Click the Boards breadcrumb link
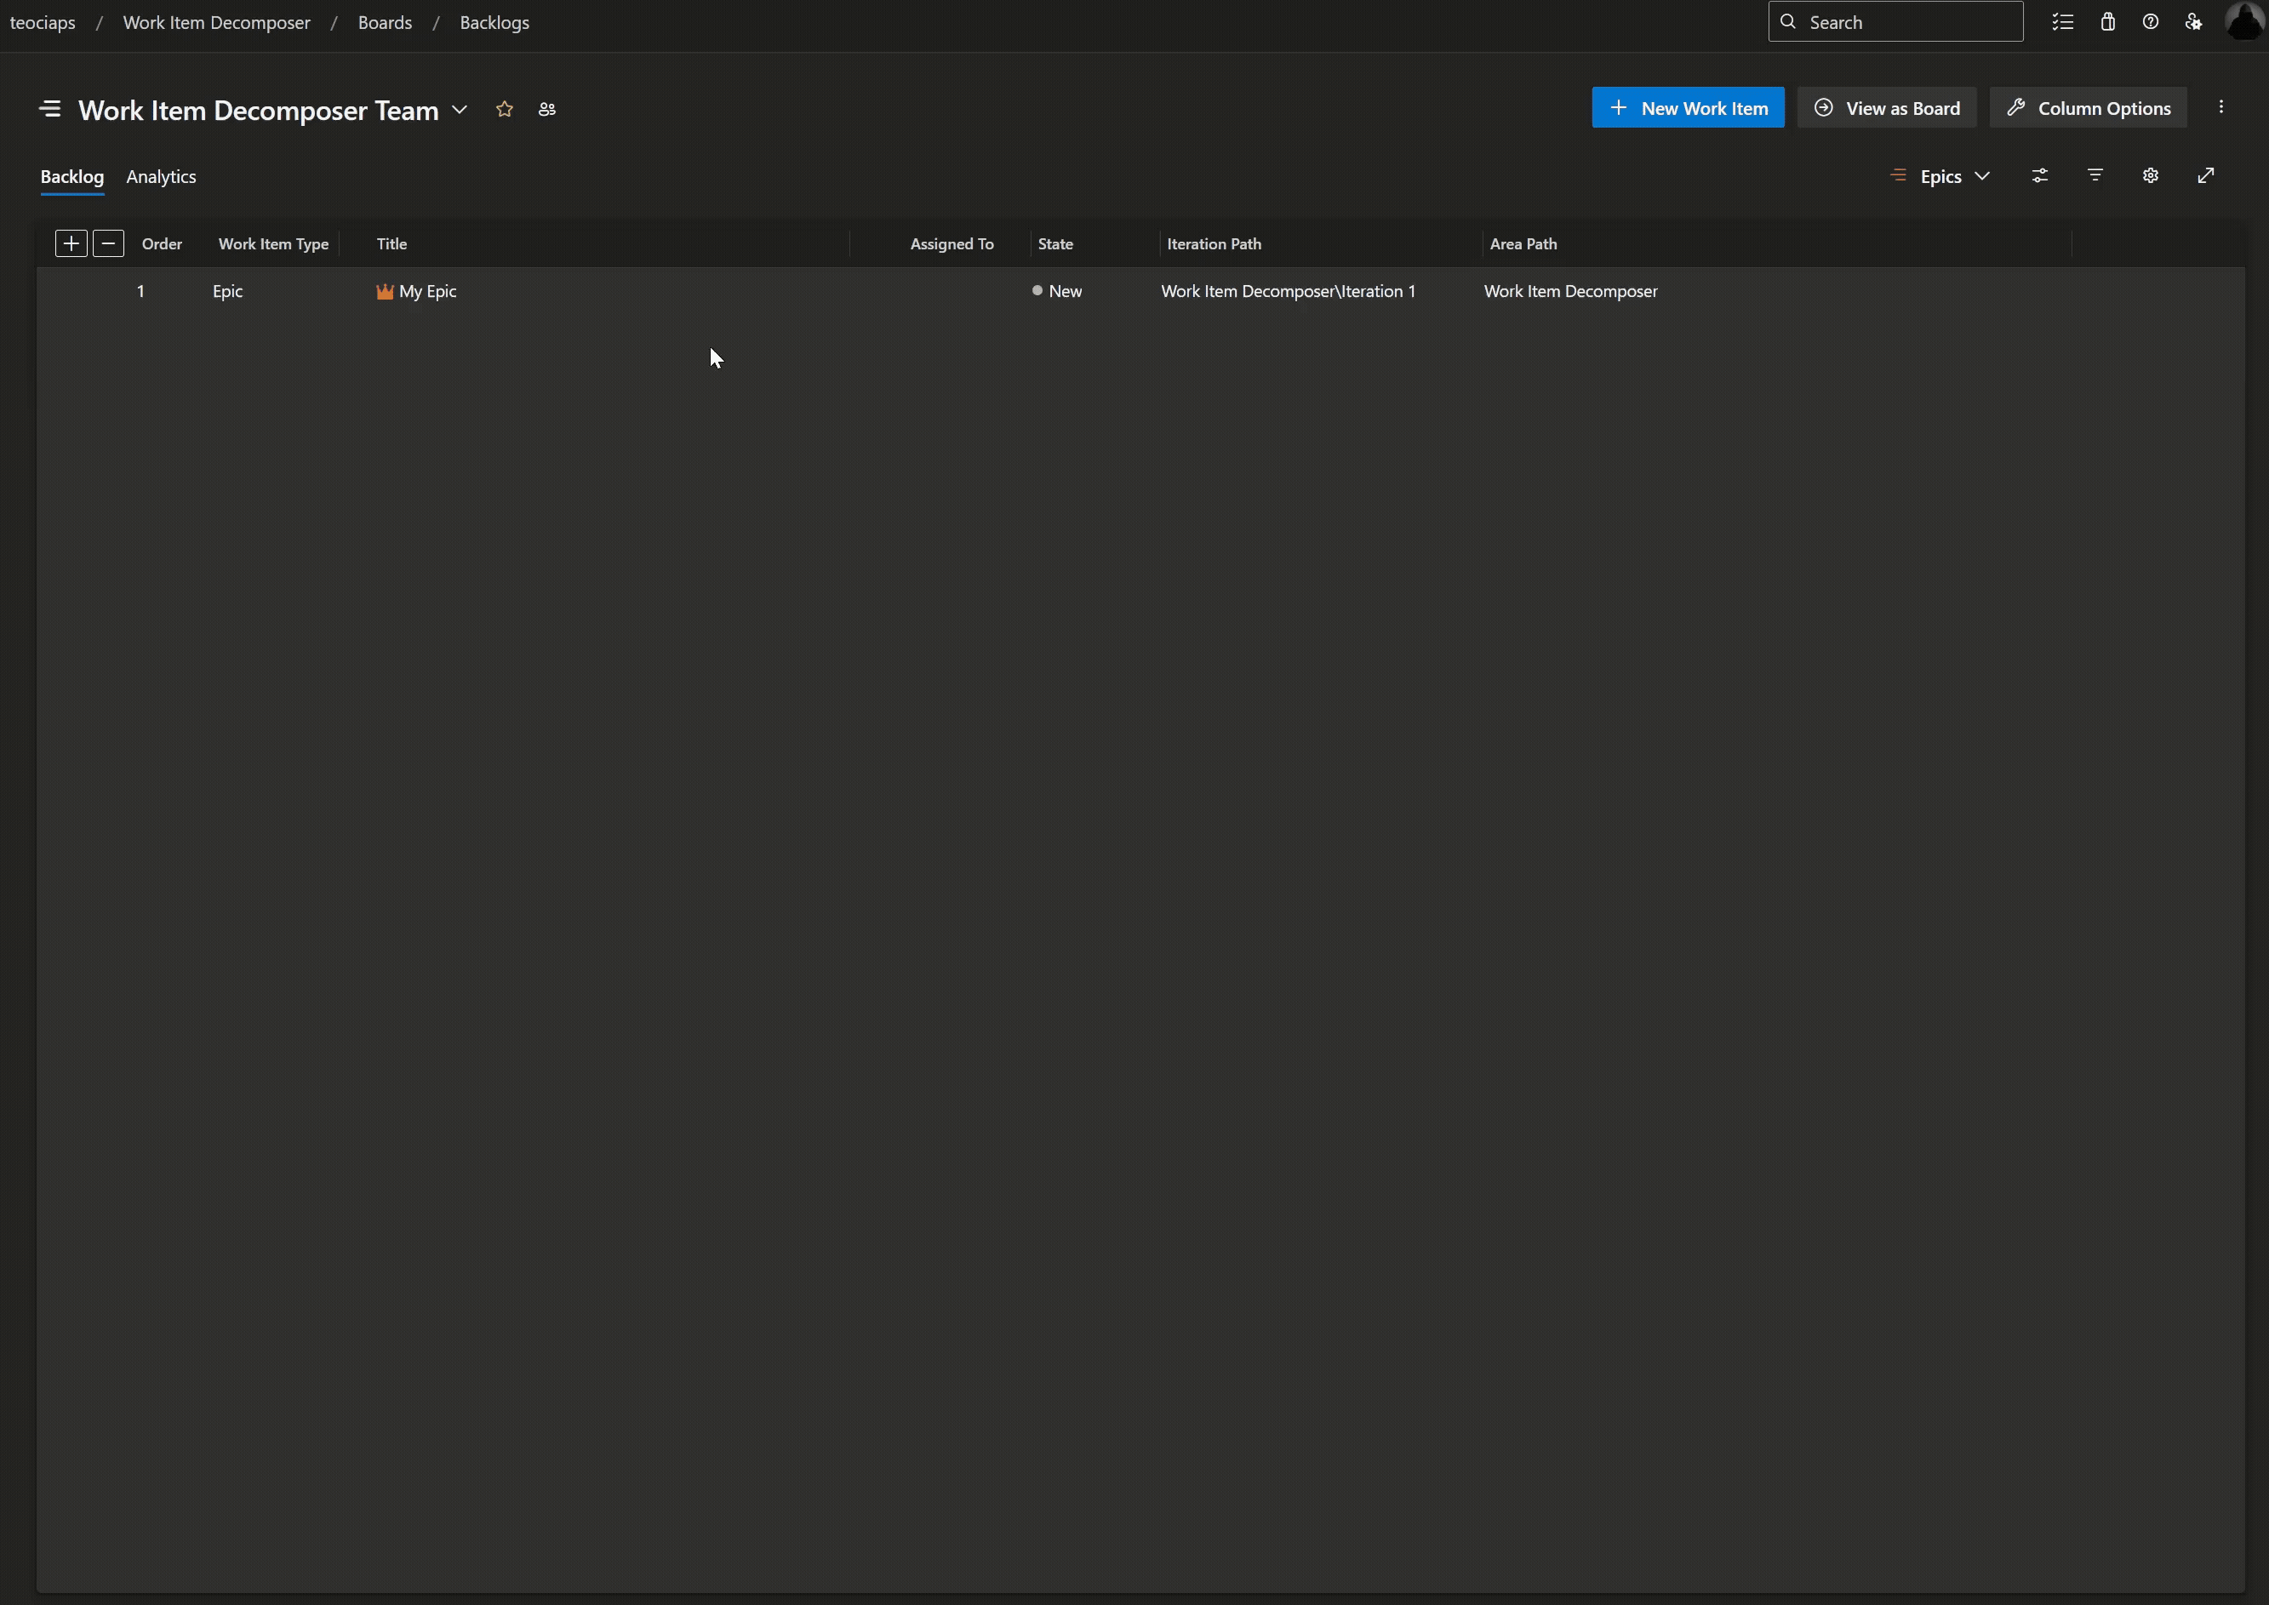Image resolution: width=2269 pixels, height=1605 pixels. point(385,23)
